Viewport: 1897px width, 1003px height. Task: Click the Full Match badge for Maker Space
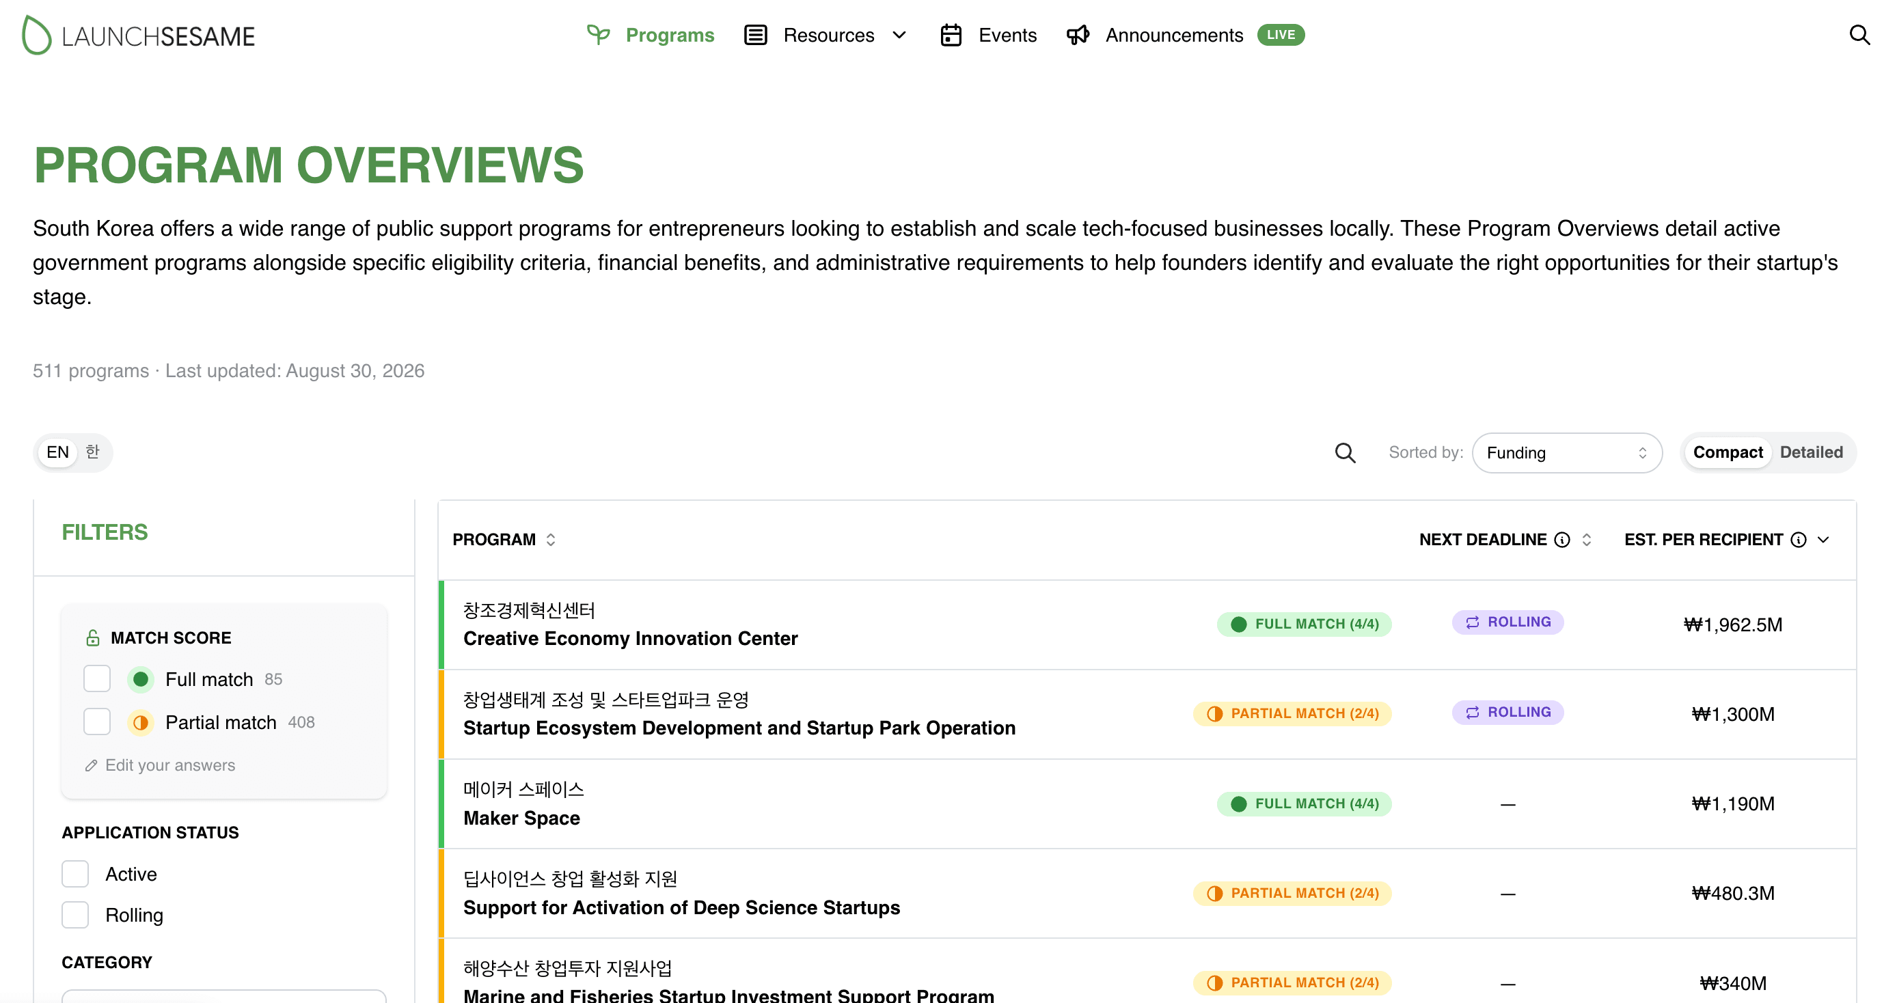[x=1303, y=803]
